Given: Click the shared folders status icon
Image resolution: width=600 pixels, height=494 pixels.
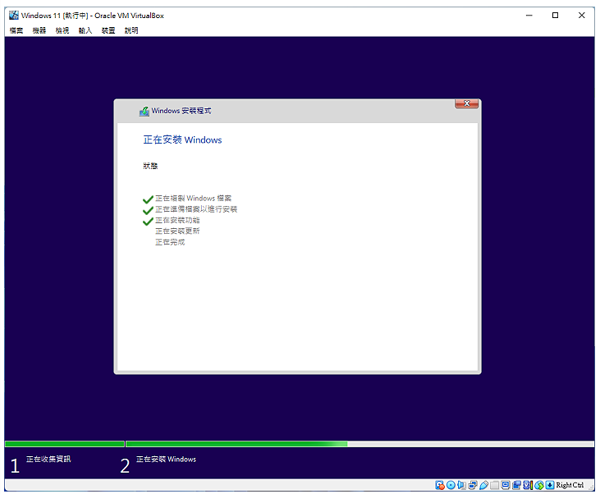Looking at the screenshot, I should pos(494,485).
